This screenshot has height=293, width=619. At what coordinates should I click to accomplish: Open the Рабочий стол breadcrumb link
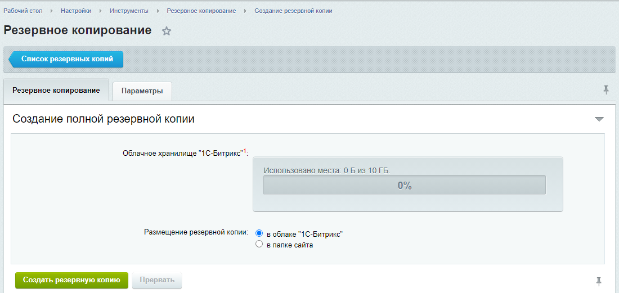(24, 11)
